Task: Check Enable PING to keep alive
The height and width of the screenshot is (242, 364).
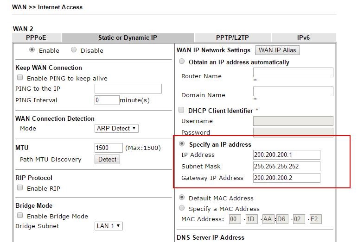Action: [20, 78]
